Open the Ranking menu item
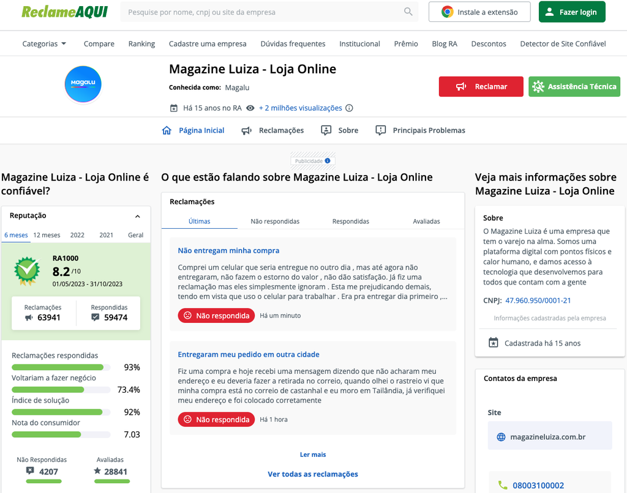The image size is (627, 493). tap(141, 44)
